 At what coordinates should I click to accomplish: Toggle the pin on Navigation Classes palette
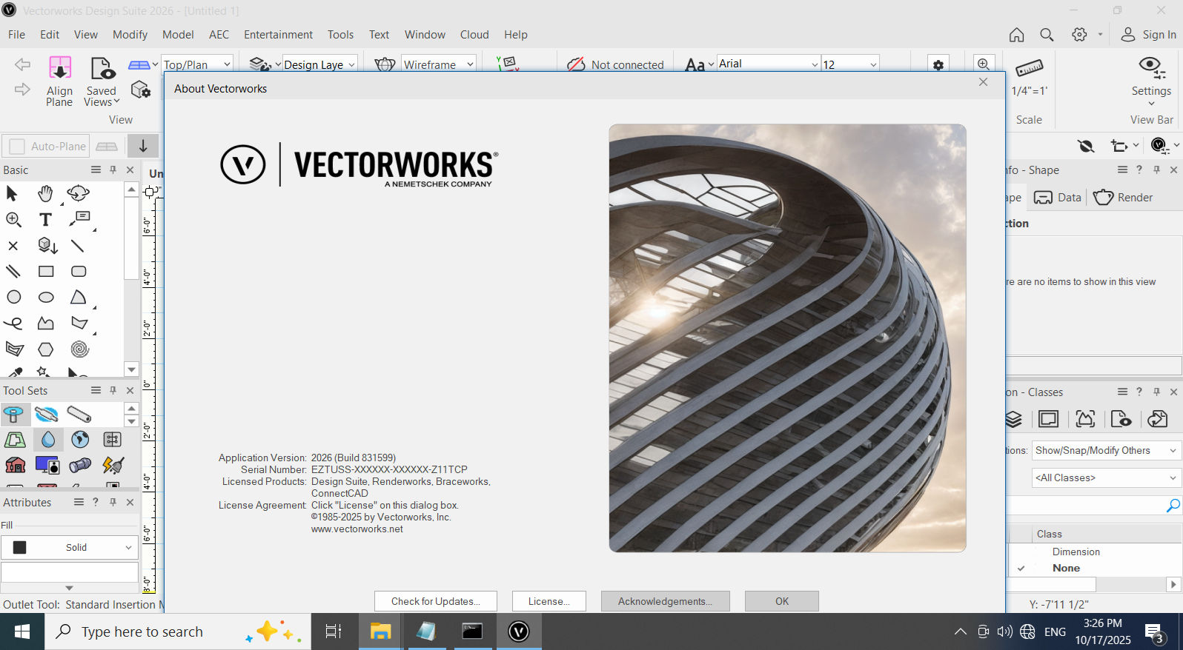coord(1156,392)
